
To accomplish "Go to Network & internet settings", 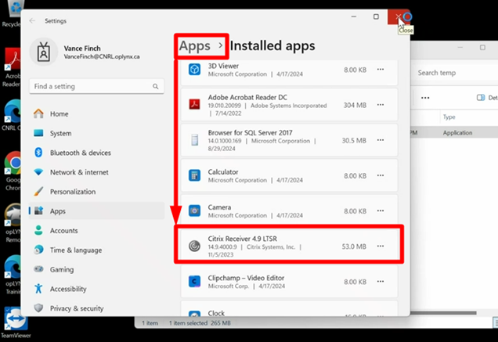I will pyautogui.click(x=79, y=172).
